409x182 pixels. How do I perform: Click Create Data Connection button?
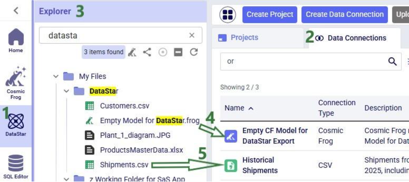tap(345, 15)
